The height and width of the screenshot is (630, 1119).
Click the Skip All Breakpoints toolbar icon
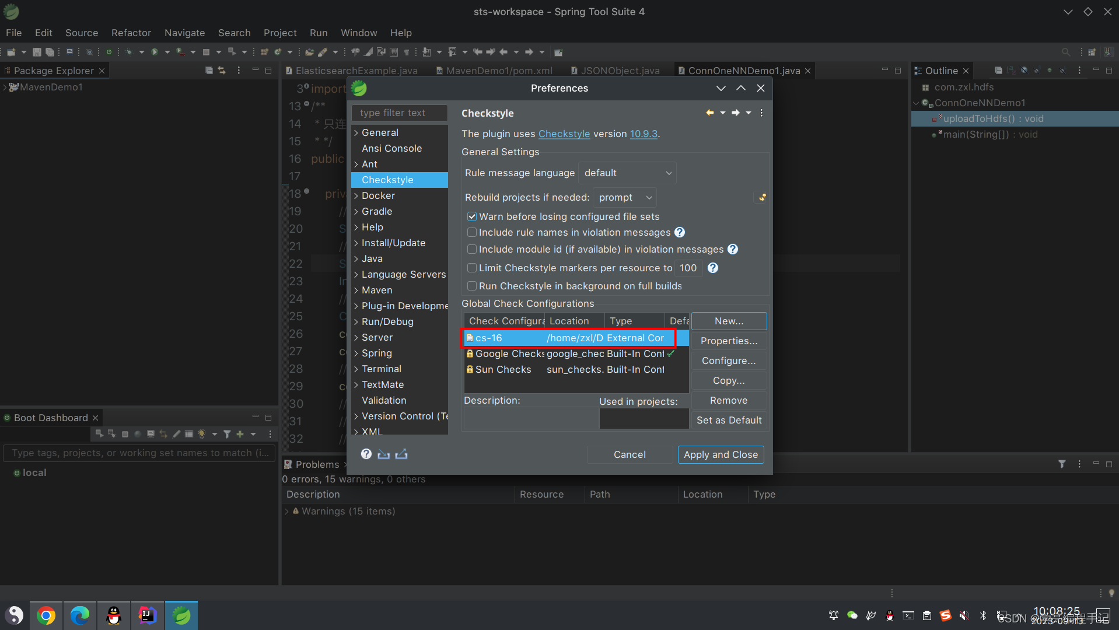point(89,52)
